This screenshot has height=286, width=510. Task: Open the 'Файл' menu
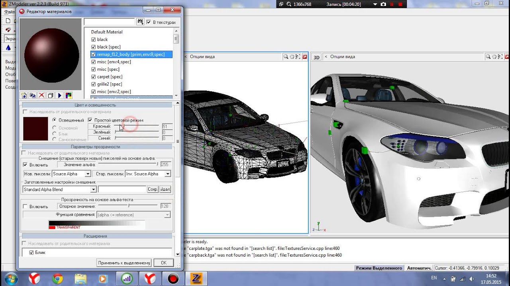pyautogui.click(x=9, y=12)
